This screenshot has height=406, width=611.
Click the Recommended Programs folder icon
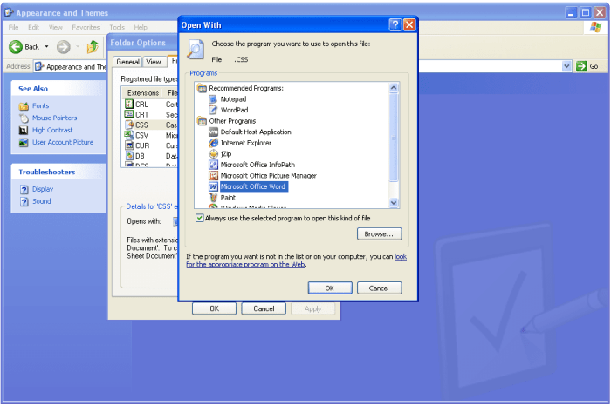tap(202, 88)
